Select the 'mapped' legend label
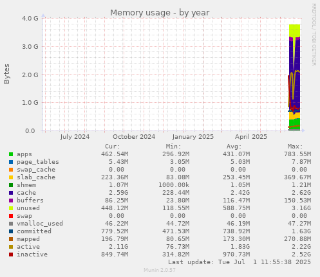 (28, 239)
